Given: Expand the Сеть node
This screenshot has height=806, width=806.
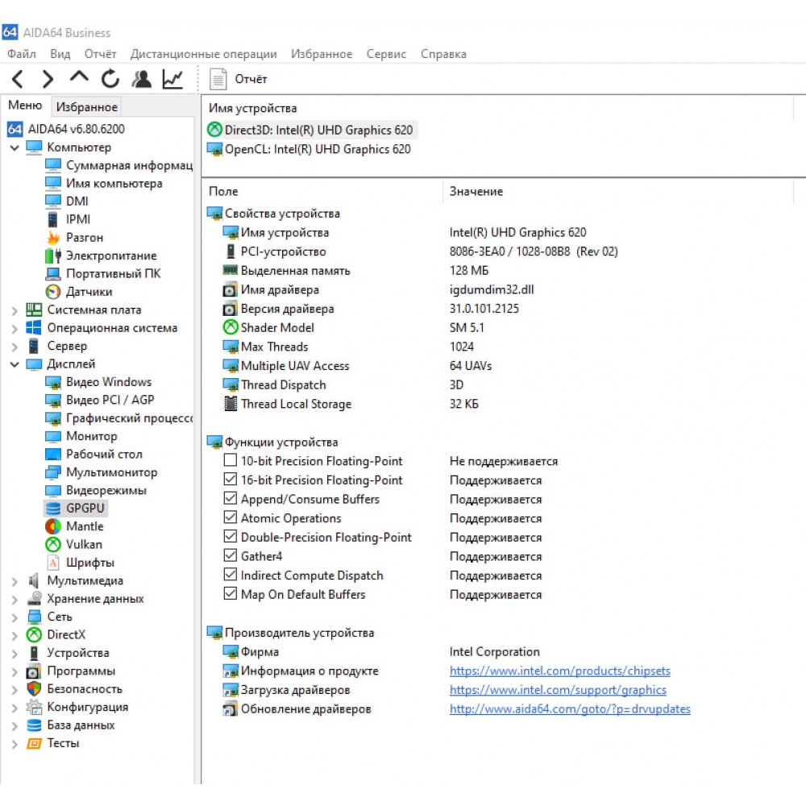Looking at the screenshot, I should (x=15, y=617).
